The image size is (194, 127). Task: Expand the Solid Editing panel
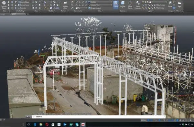pos(21,11)
